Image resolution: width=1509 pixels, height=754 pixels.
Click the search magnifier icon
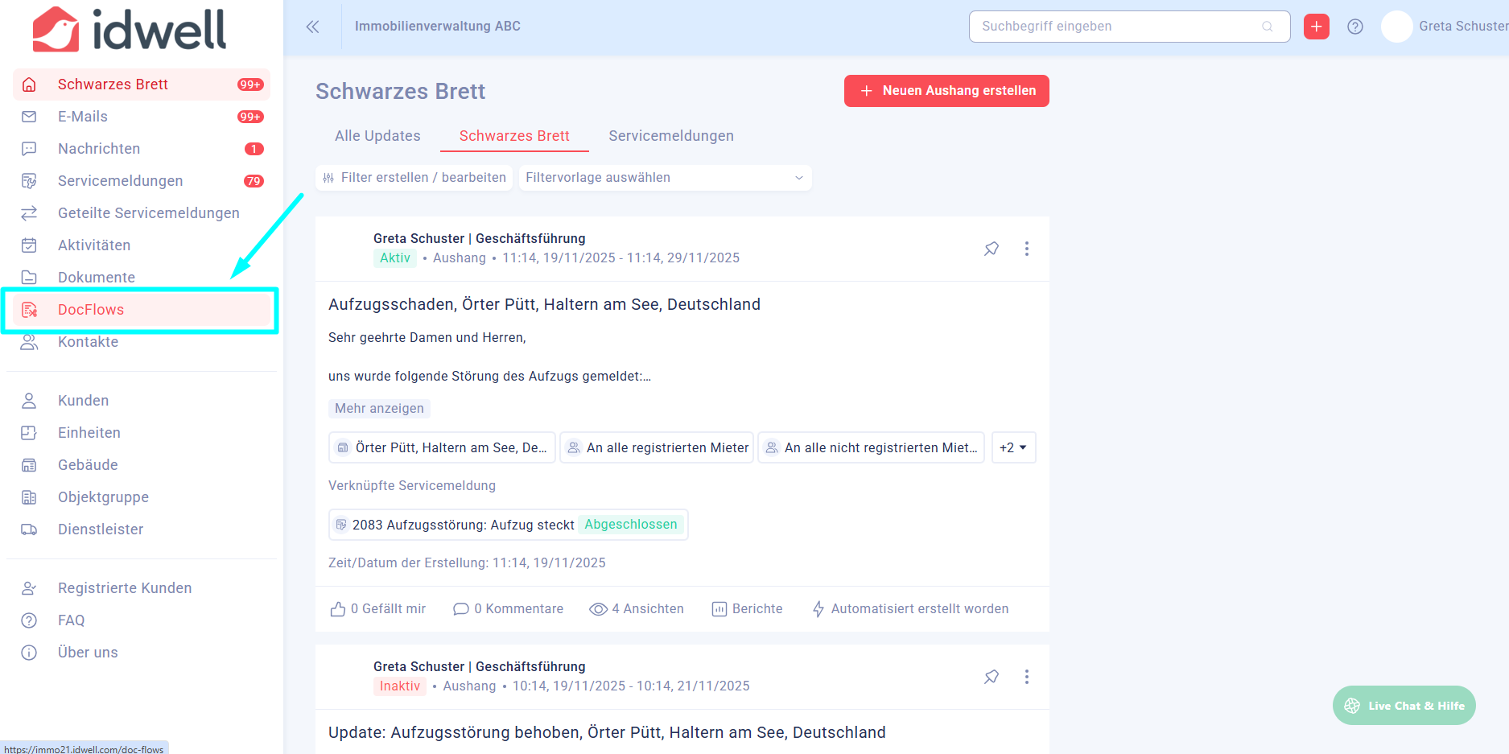(1268, 27)
